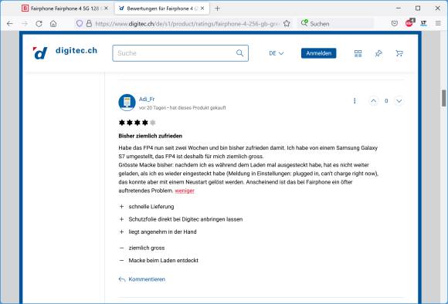Click the text Macke beim Laden entdeckt
Screen dimensions: 448x304
tap(164, 260)
